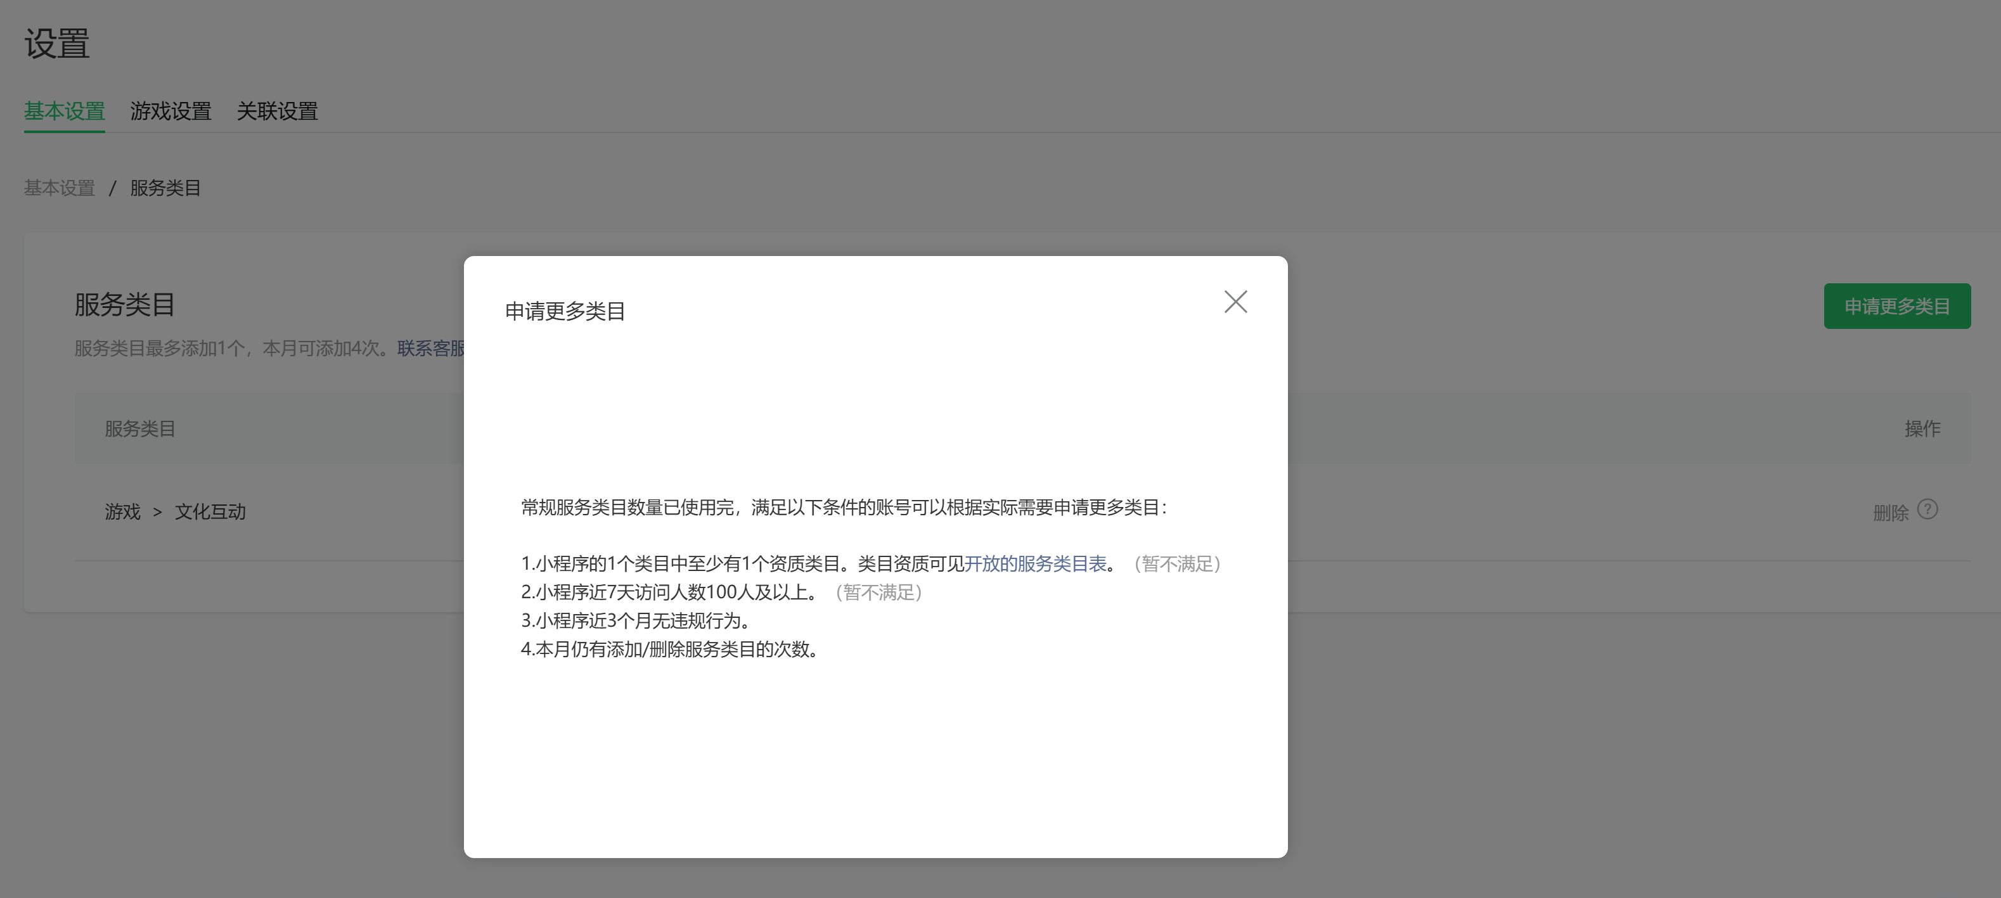
Task: Select the 游戏 > 文化互动 table row
Action: pyautogui.click(x=176, y=511)
